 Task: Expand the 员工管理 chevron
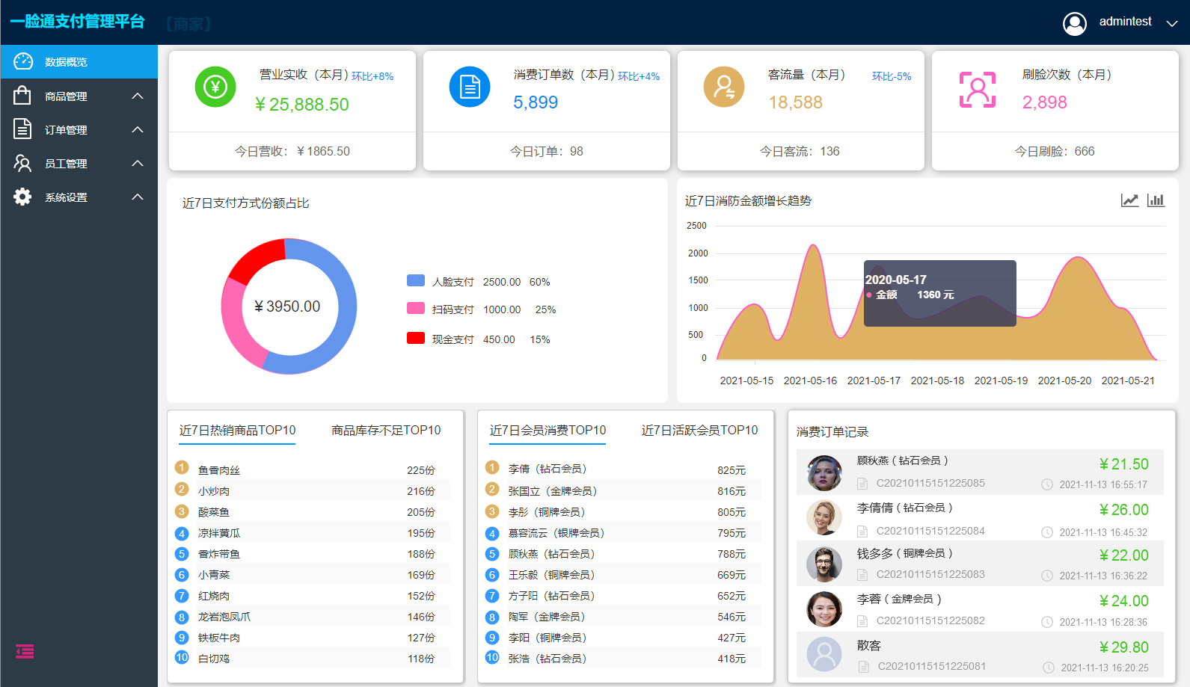click(x=138, y=163)
